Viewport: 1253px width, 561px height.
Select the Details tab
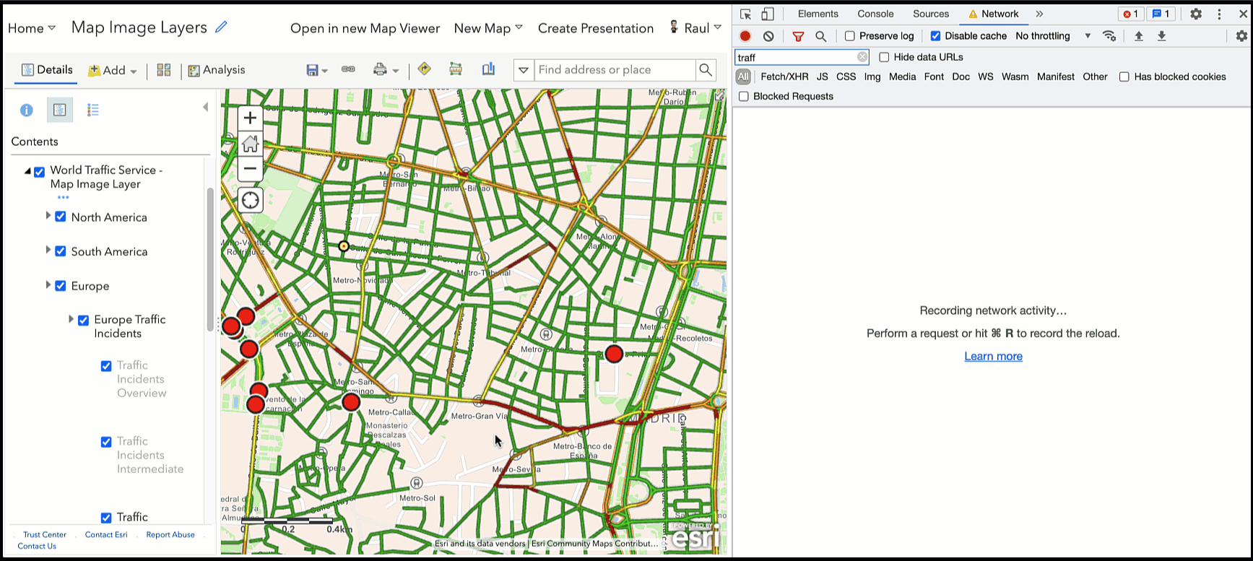point(47,70)
